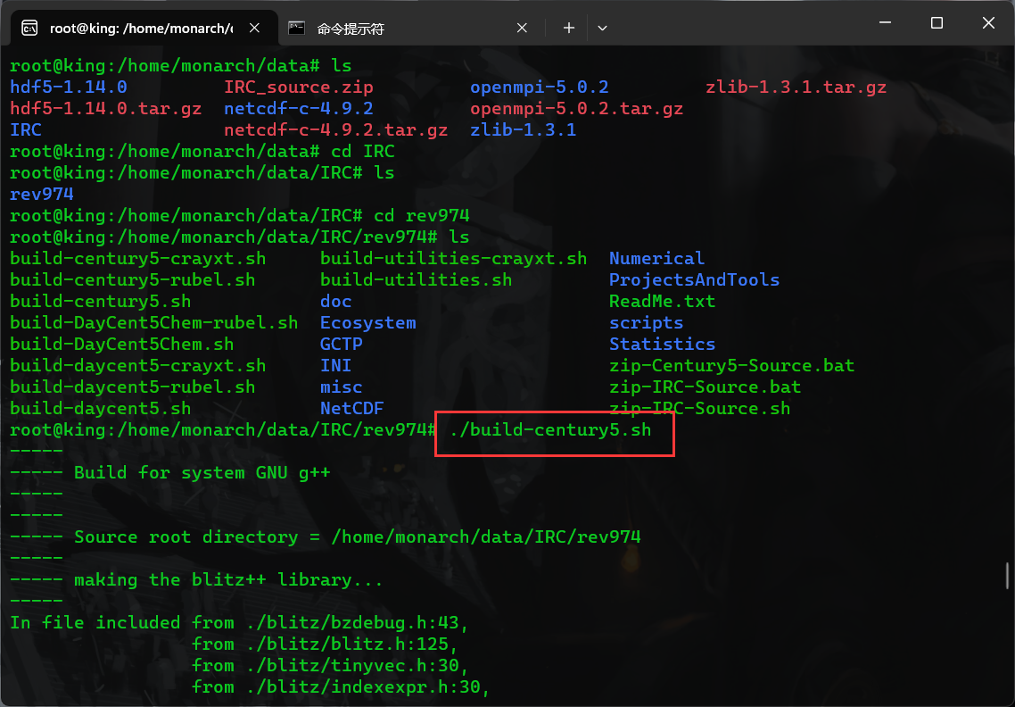Screen dimensions: 1015x707
Task: Click the hdf5-1.14.0 directory name
Action: click(x=69, y=87)
